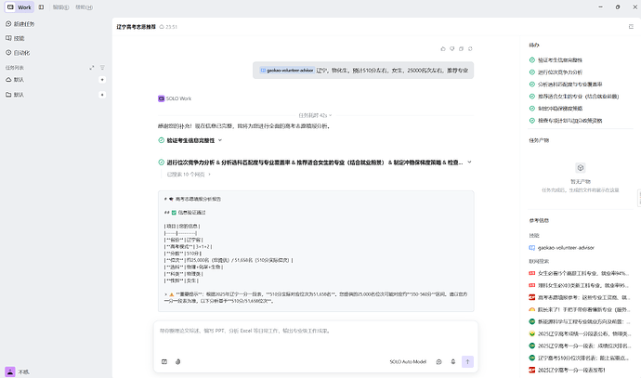Click the microphone voice input icon
Image resolution: width=641 pixels, height=378 pixels.
tap(453, 361)
